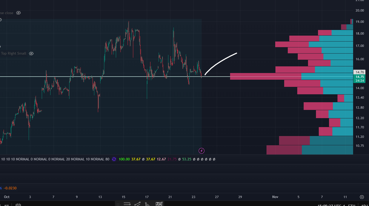Click the longest volume profile bar at 14.75
Viewport: 369px width, 206px height.
[292, 76]
